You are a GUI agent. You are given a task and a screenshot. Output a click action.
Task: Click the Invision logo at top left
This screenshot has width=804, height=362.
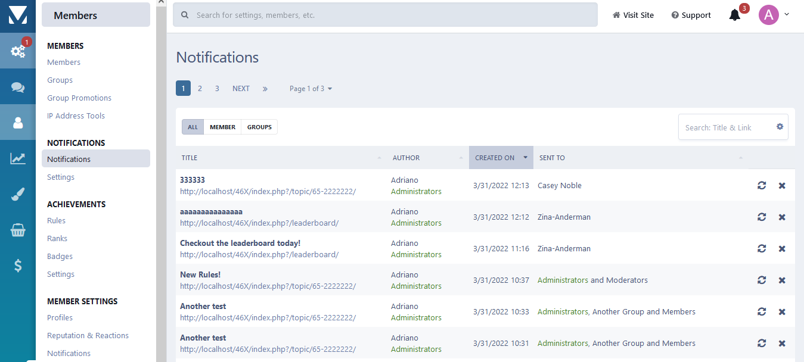[18, 15]
